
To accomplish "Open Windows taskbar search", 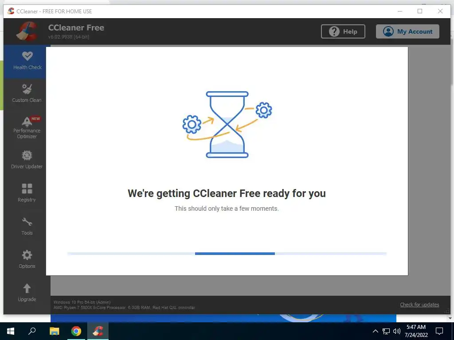I will click(32, 331).
